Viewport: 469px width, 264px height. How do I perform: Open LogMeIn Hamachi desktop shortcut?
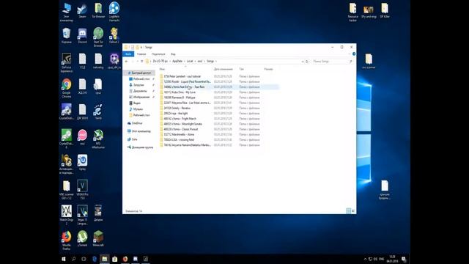(x=114, y=12)
